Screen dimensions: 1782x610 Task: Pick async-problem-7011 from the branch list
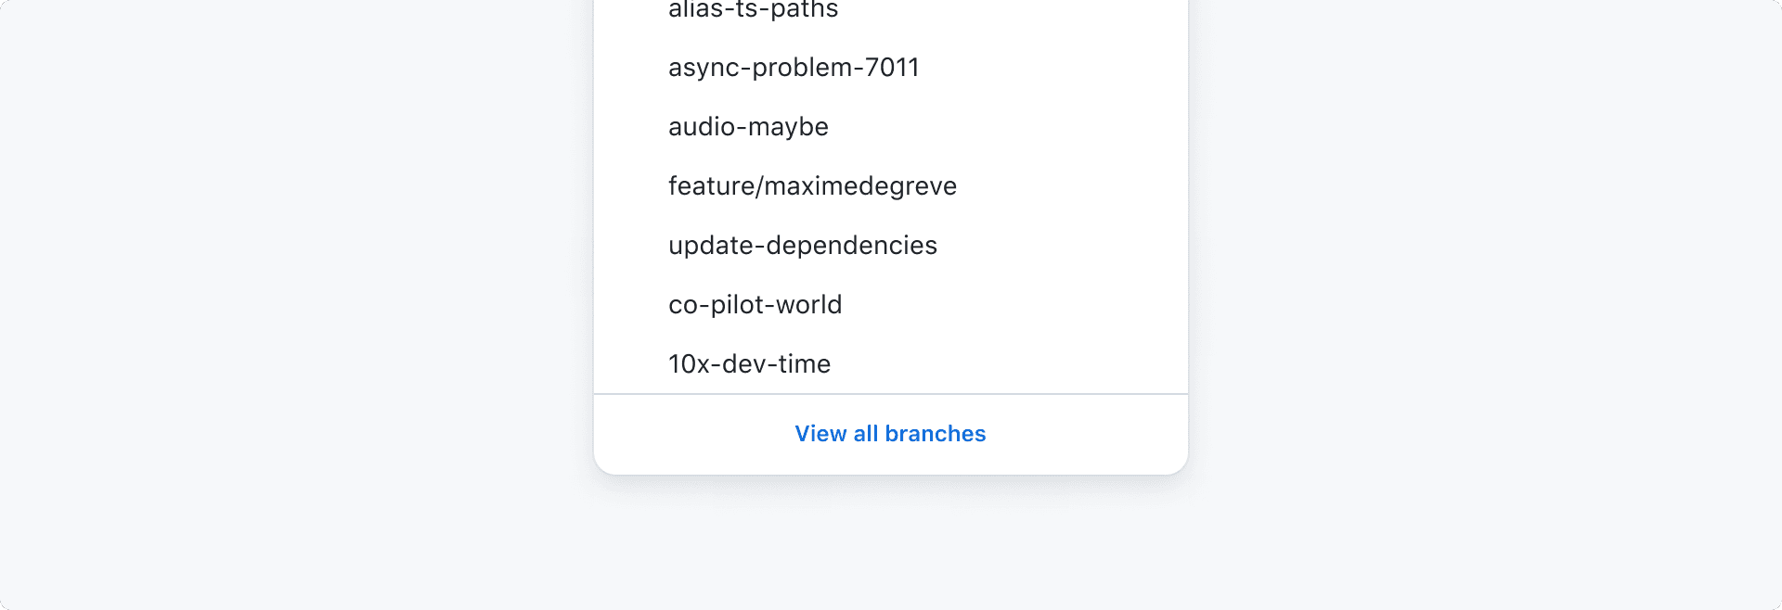click(793, 66)
